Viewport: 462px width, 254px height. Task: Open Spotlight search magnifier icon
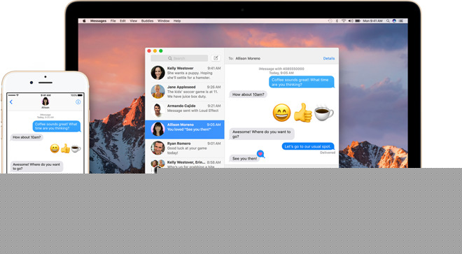coord(388,21)
